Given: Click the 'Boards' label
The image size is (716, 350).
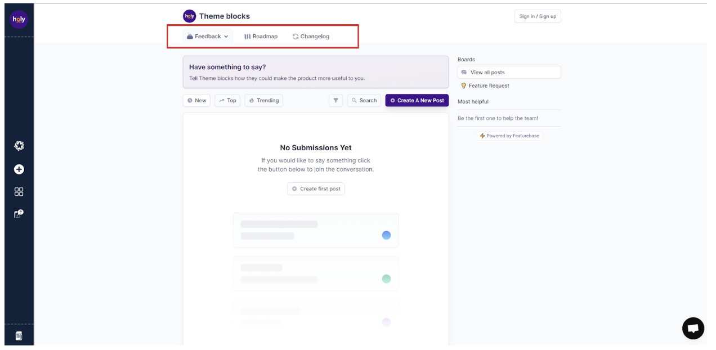Looking at the screenshot, I should point(466,60).
